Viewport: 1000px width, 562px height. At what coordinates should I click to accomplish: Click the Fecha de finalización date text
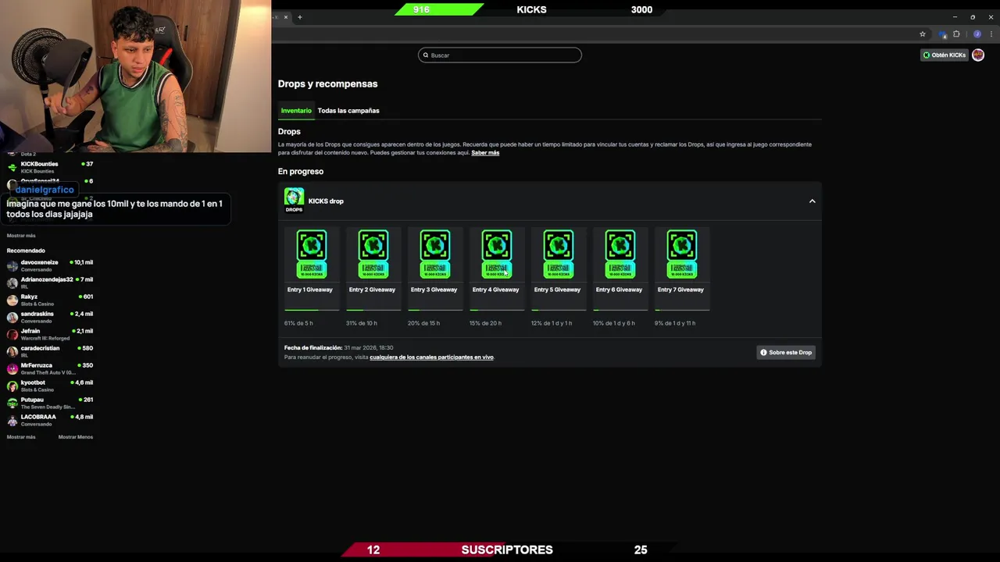(338, 348)
